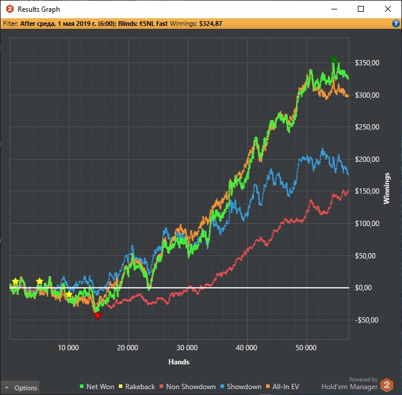Click the green Net Won color swatch

coord(82,386)
